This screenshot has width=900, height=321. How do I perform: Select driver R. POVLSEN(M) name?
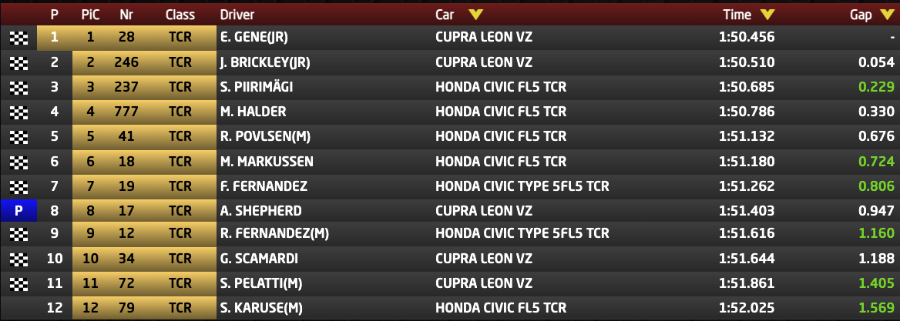tap(264, 136)
